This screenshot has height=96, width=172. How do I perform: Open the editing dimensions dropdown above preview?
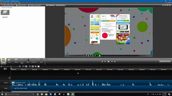pos(51,5)
